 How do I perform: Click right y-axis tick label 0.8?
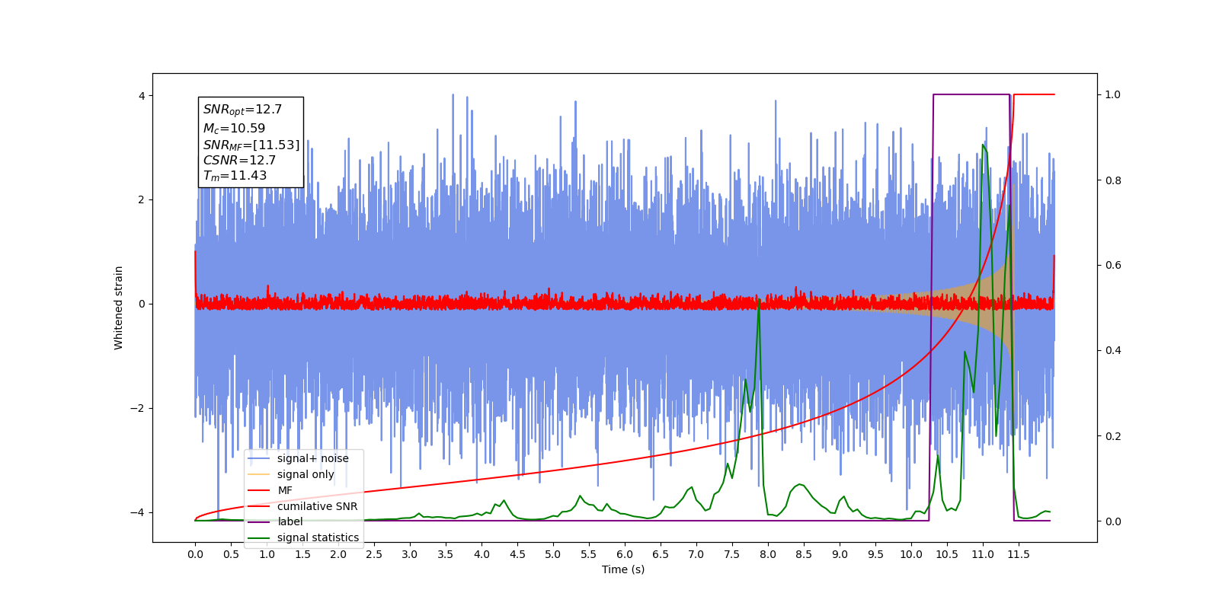point(1113,180)
